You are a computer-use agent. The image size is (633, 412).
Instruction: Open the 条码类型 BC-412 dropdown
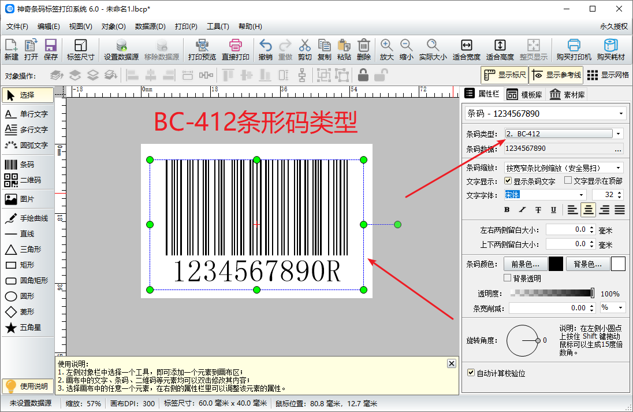click(x=618, y=133)
